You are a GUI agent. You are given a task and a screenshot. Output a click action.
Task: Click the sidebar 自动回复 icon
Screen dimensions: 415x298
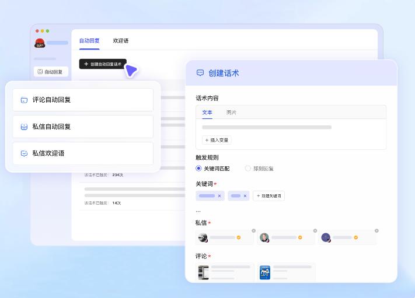point(40,71)
